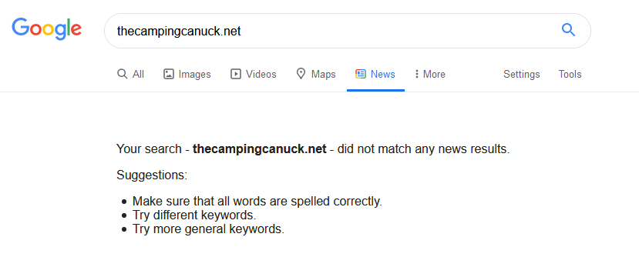639x277 pixels.
Task: Click the Google logo
Action: coord(46,29)
